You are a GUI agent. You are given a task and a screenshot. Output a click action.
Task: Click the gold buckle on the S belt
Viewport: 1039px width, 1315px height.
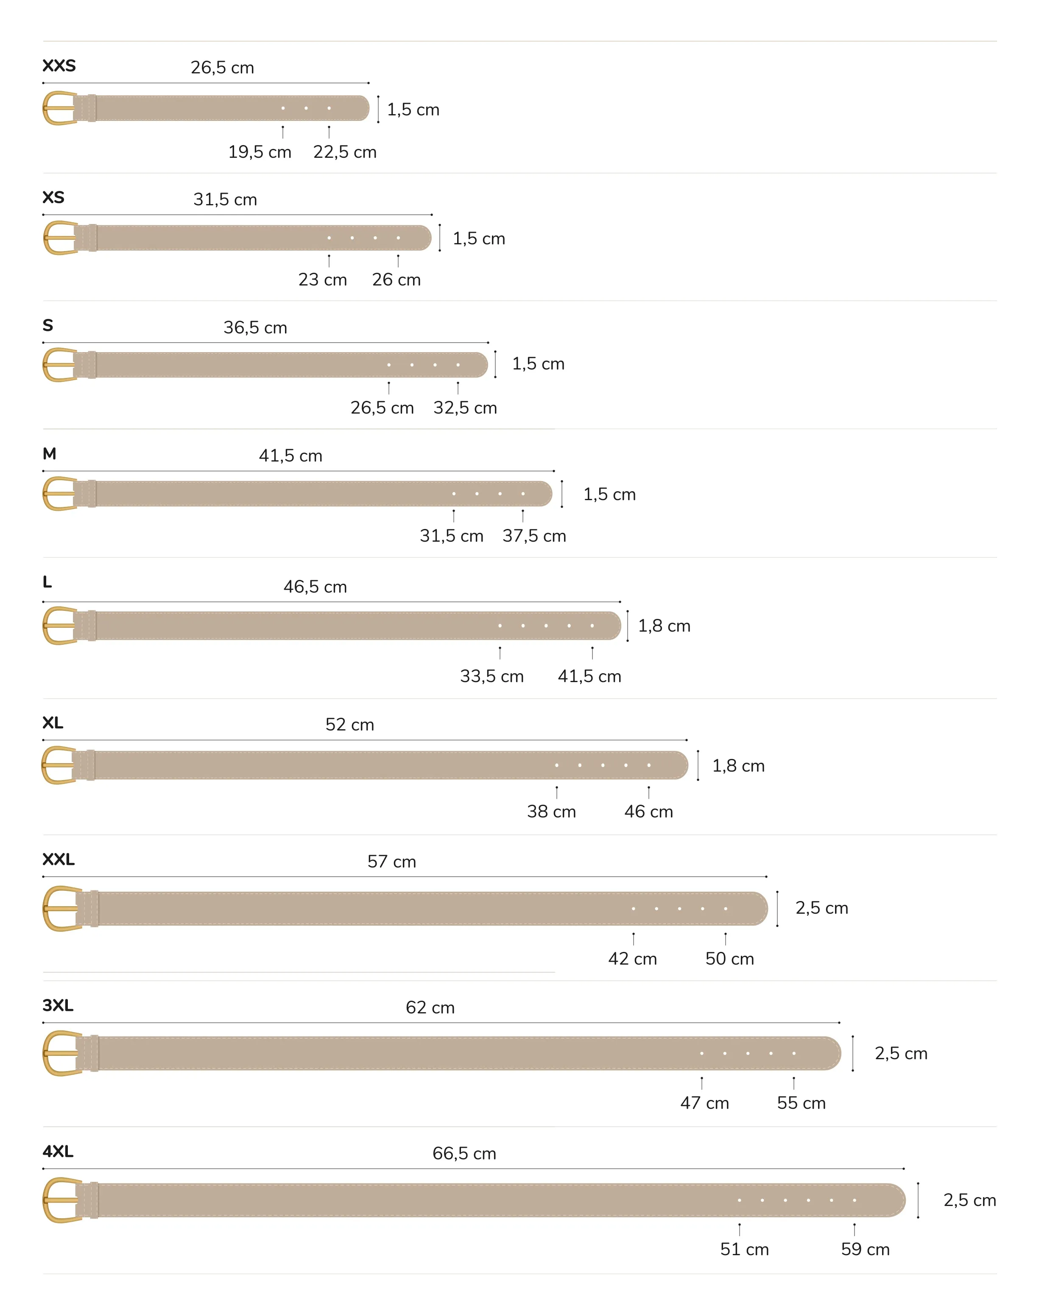pos(60,365)
